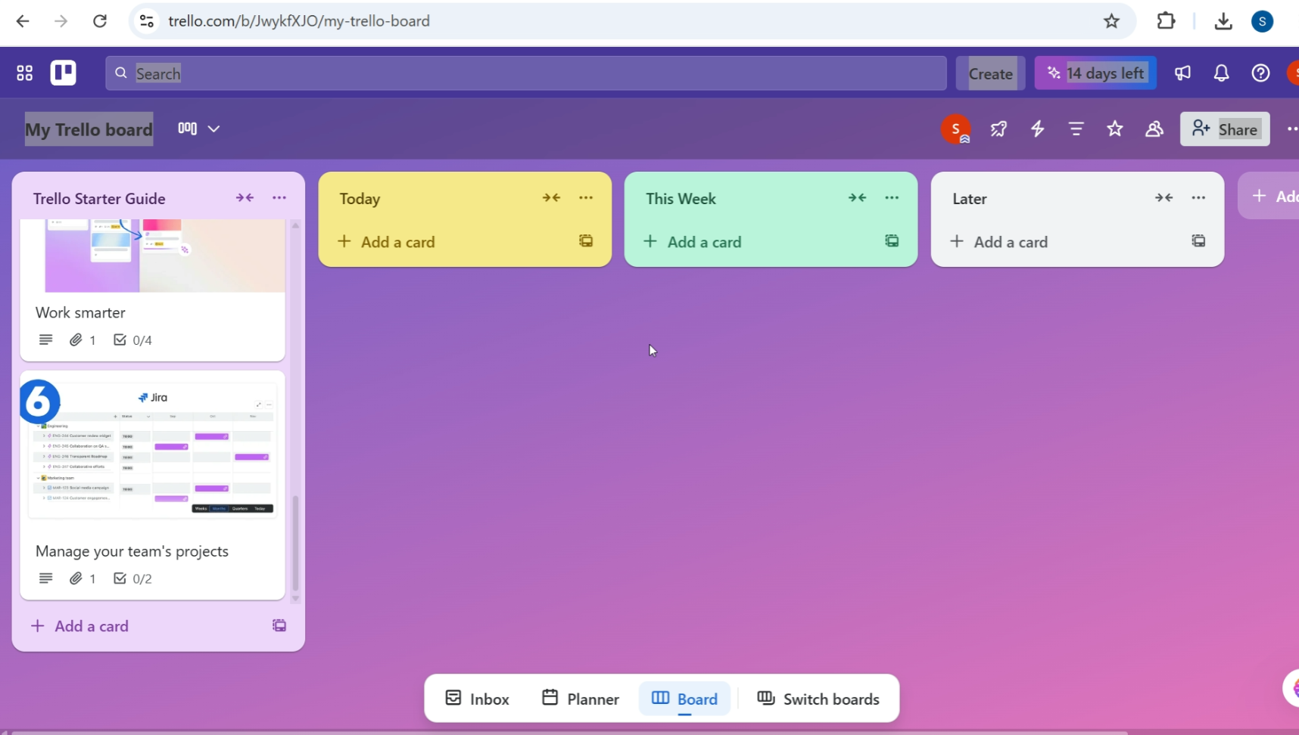This screenshot has width=1299, height=735.
Task: Open the app switcher grid icon
Action: (25, 73)
